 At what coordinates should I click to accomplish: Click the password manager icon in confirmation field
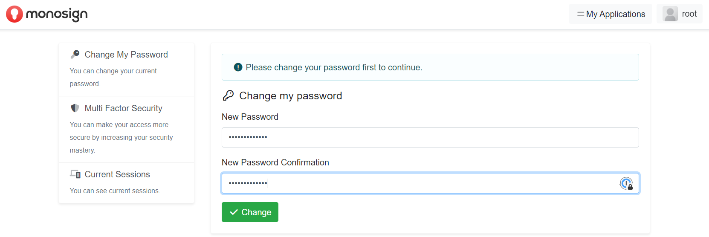(x=626, y=184)
